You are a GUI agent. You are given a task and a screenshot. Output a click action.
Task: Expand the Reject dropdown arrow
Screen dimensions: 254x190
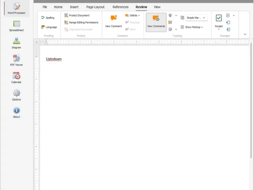[x=234, y=16]
